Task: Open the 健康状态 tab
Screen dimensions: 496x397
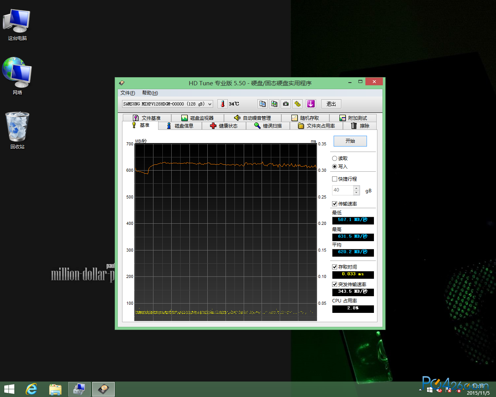Action: [x=224, y=126]
